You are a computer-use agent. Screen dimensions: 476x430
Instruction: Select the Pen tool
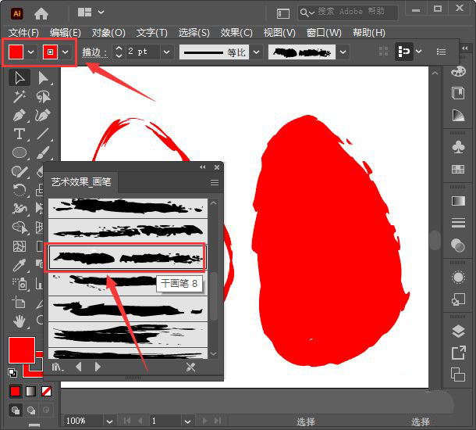pos(20,116)
